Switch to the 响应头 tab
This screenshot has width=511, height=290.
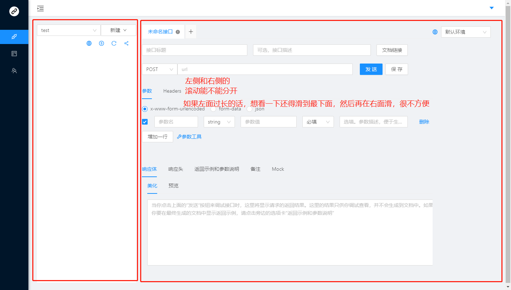176,169
